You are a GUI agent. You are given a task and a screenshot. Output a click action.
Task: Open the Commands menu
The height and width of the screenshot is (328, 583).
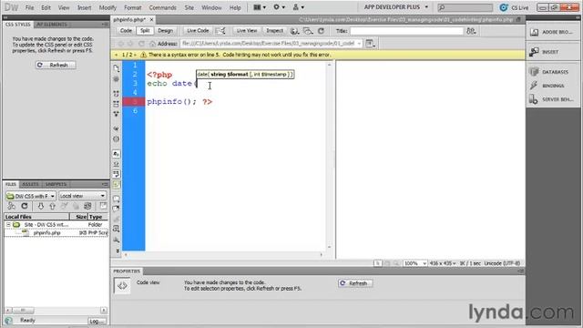click(162, 7)
